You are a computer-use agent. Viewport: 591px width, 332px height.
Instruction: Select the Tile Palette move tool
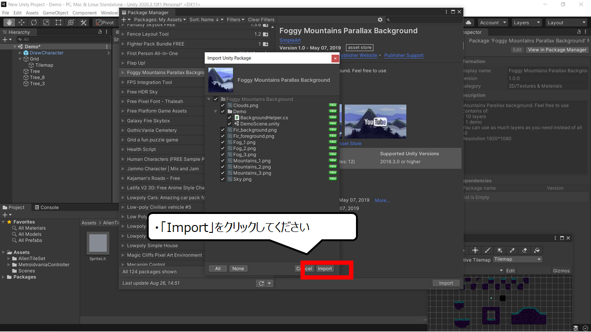[475, 250]
